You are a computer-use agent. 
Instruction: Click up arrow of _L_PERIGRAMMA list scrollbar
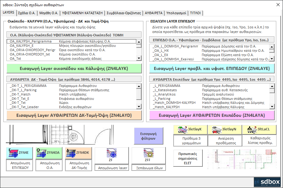272,86
